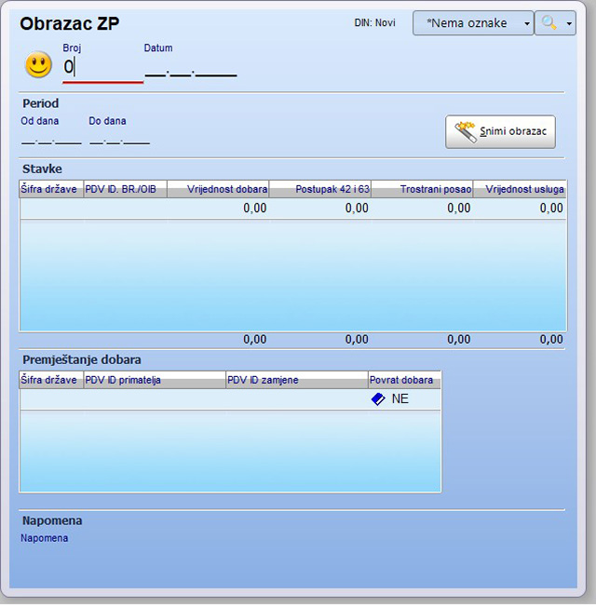Select Trostrani posao 0,00 cell in first row
The image size is (596, 607).
(422, 209)
